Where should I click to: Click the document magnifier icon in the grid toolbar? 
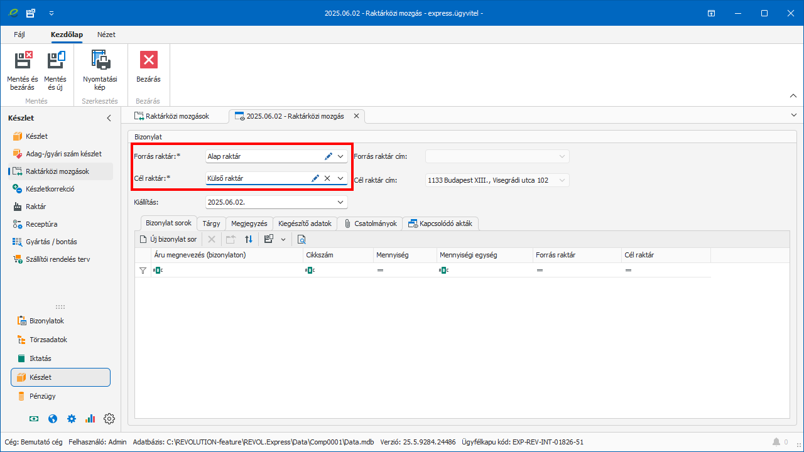(301, 239)
